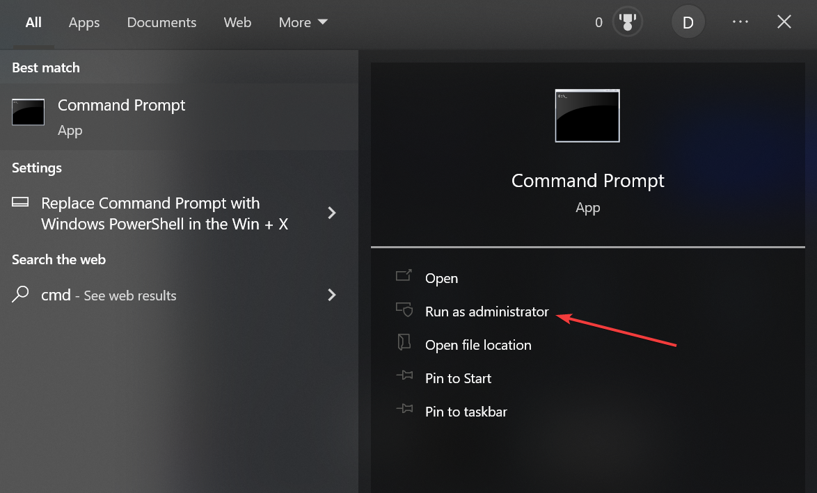Click the pin icon beside Pin to Start
817x493 pixels.
404,376
